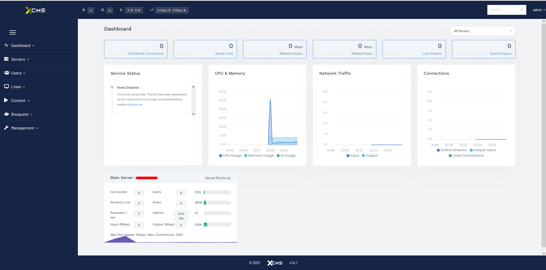
Task: Open the All Servers dropdown
Action: click(x=483, y=31)
